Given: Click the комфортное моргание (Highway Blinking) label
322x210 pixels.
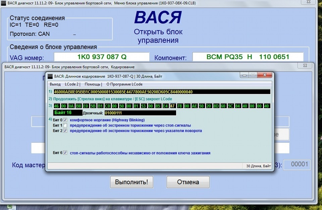Looking at the screenshot, I should click(x=107, y=120).
